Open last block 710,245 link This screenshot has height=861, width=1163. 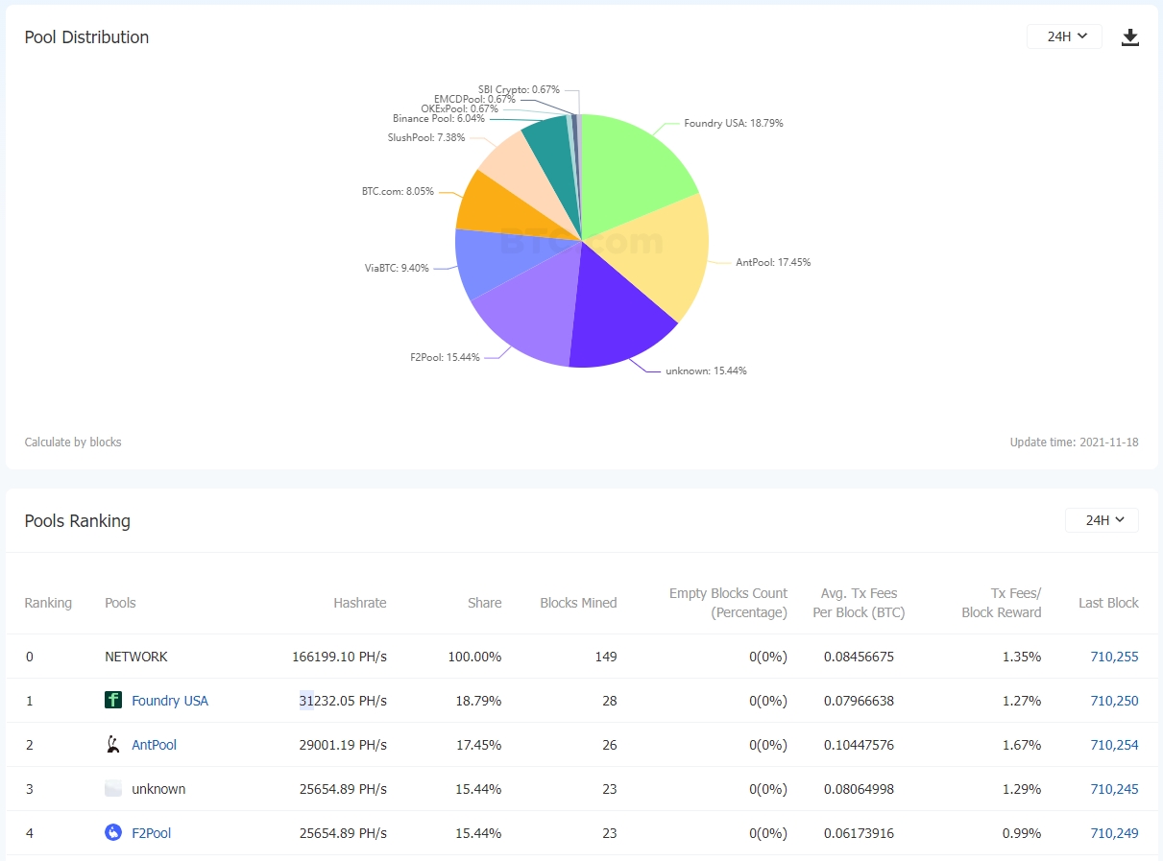(1114, 789)
